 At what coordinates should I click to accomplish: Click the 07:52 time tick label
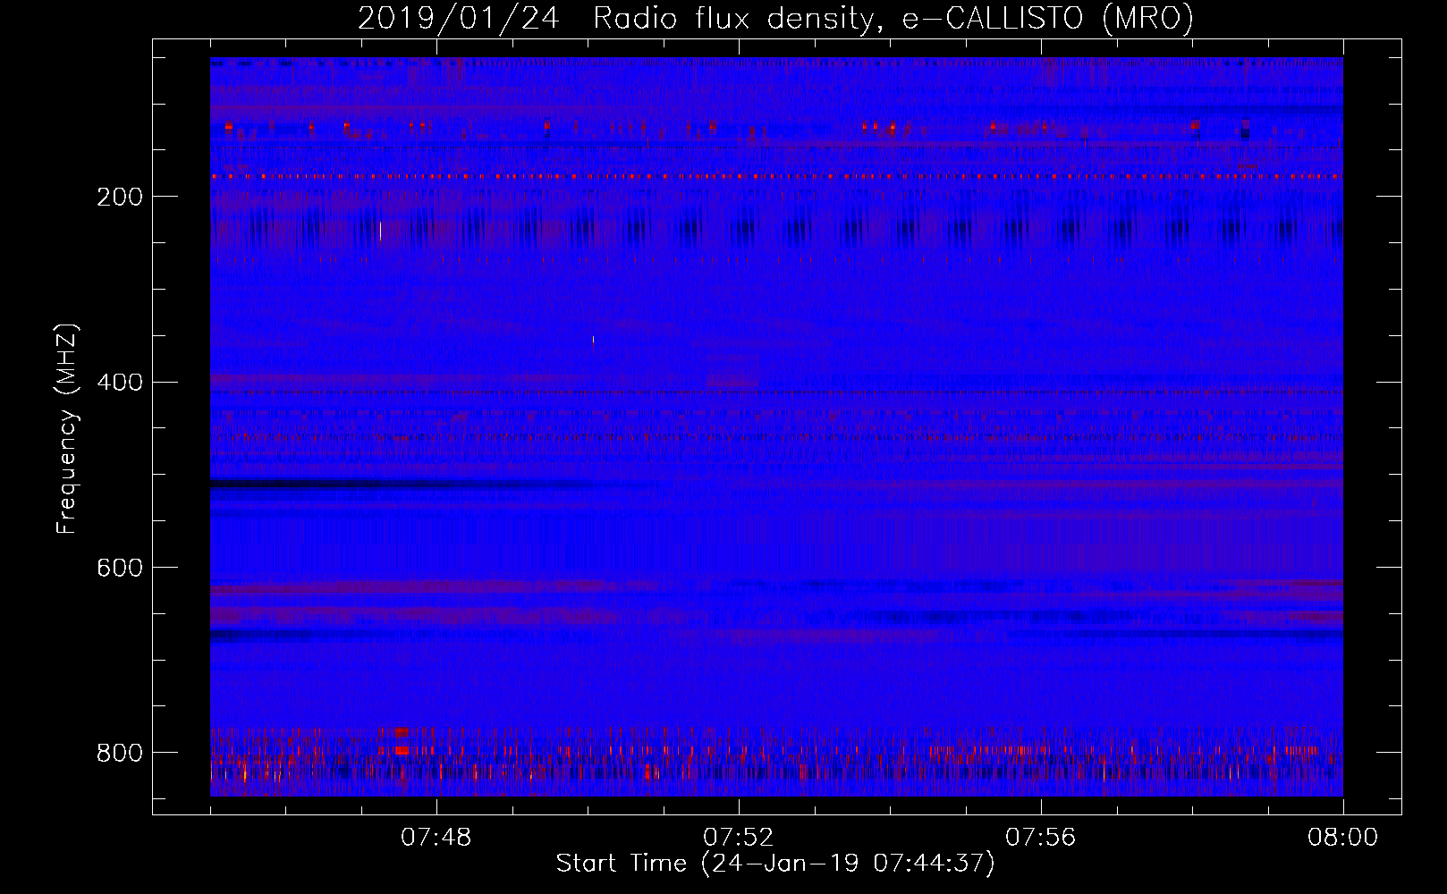pyautogui.click(x=739, y=838)
